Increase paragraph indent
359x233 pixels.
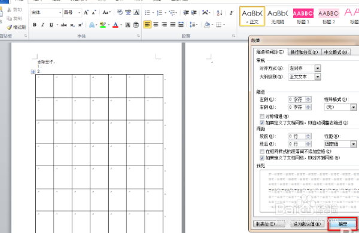point(194,13)
